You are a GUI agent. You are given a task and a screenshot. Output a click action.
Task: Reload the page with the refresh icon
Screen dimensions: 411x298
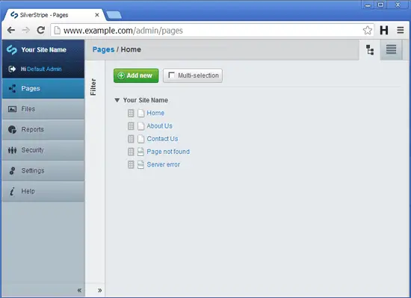coord(40,30)
